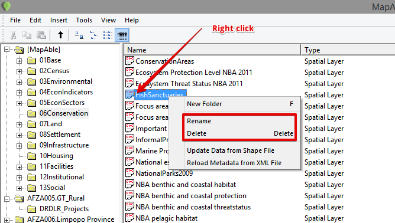Open the File menu
The image size is (395, 223).
(15, 20)
